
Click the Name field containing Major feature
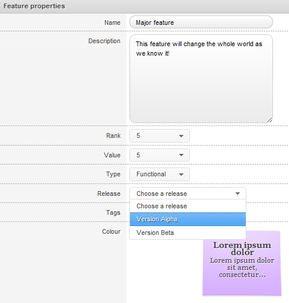201,22
